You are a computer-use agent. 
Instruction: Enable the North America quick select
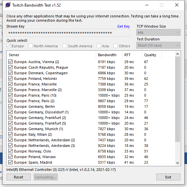[30, 46]
